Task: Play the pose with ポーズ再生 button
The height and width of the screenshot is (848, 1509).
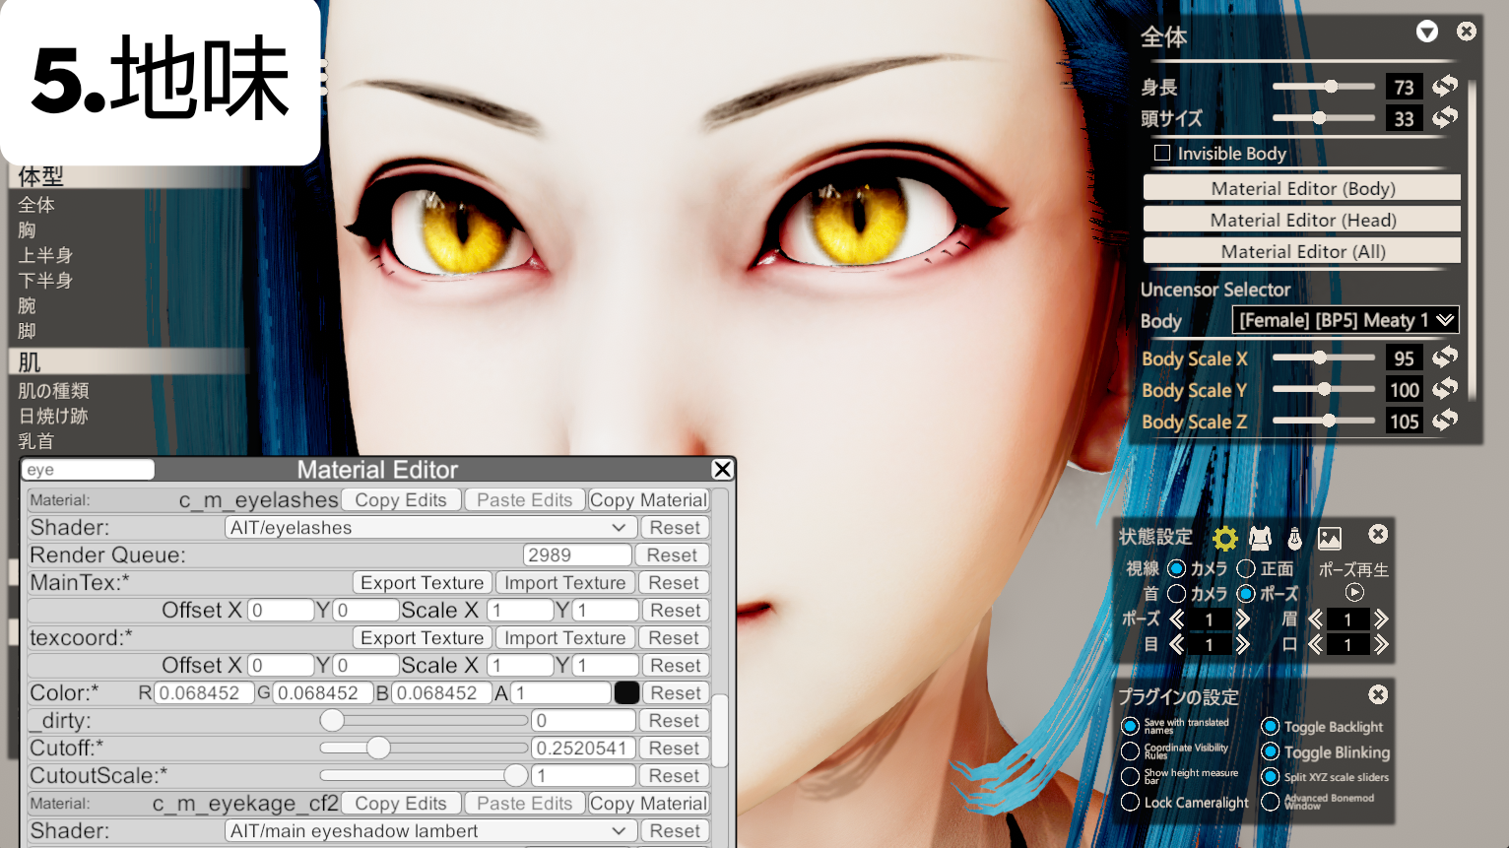Action: (x=1354, y=592)
